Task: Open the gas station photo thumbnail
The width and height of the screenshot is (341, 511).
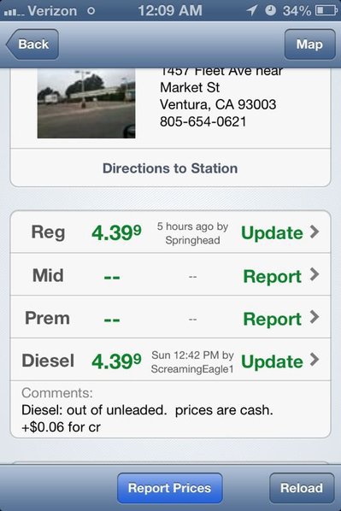Action: (86, 103)
